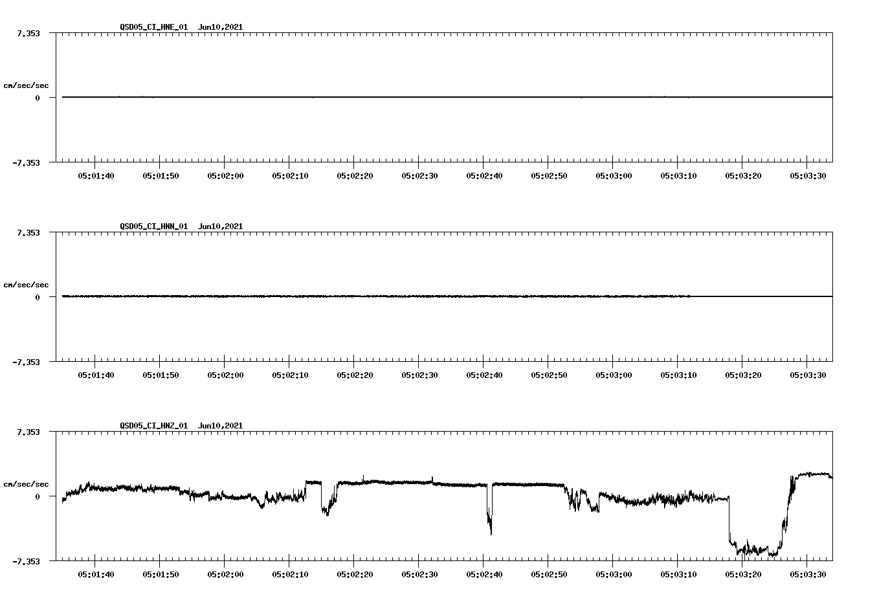Click the cm/sec/sec unit label of HNE plot
Screen dimensions: 879x598
coord(26,85)
